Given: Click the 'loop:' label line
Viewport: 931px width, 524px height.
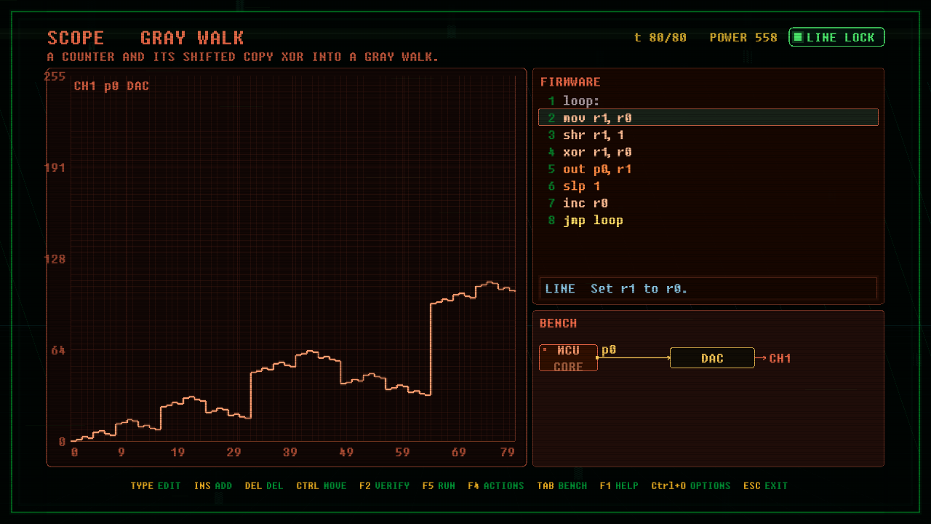Looking at the screenshot, I should (708, 100).
